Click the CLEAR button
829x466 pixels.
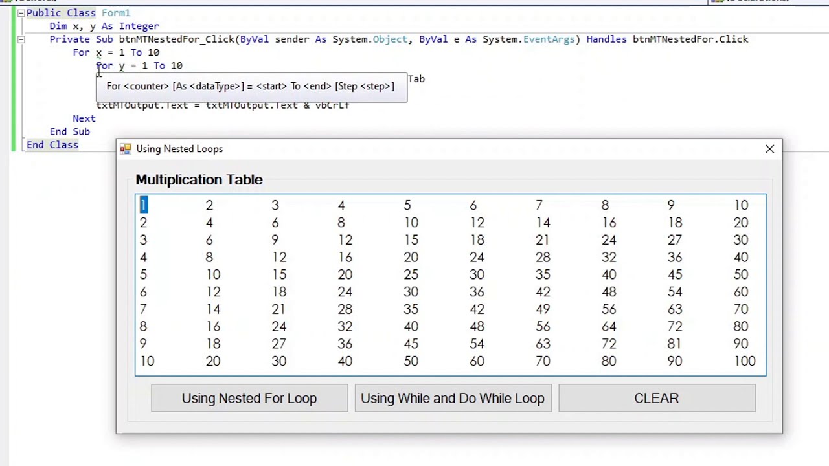click(x=657, y=398)
